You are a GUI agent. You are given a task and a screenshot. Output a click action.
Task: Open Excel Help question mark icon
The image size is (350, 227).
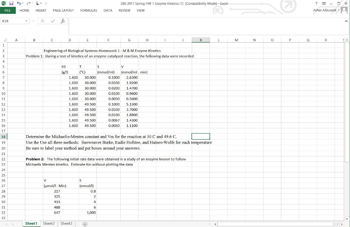pos(317,3)
